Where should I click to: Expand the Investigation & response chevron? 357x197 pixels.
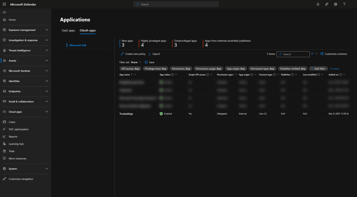pyautogui.click(x=47, y=40)
